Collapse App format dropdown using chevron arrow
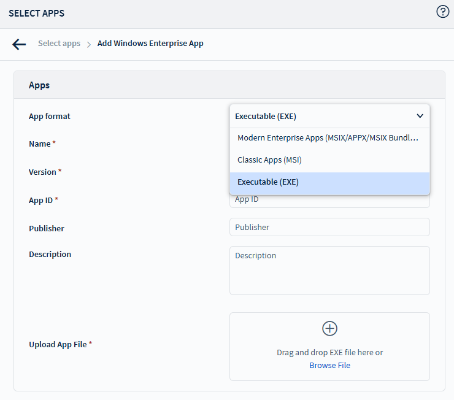Viewport: 454px width, 400px height. [x=420, y=116]
